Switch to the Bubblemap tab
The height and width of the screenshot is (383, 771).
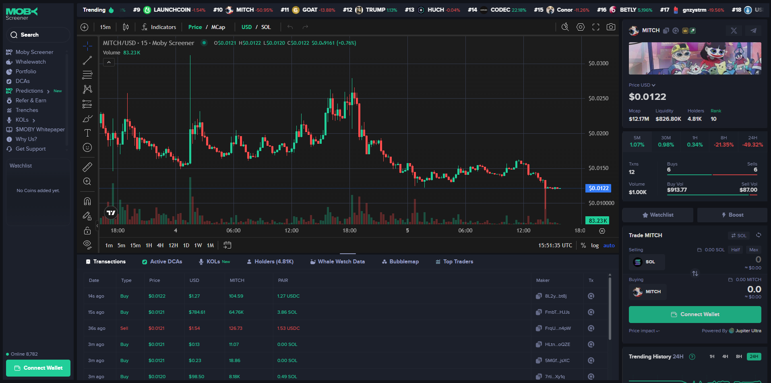tap(400, 261)
